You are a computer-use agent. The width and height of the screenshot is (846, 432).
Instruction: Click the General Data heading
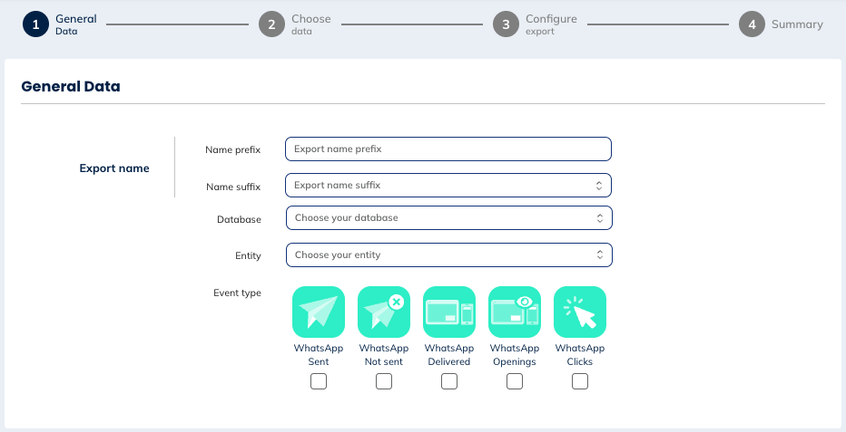pos(71,86)
